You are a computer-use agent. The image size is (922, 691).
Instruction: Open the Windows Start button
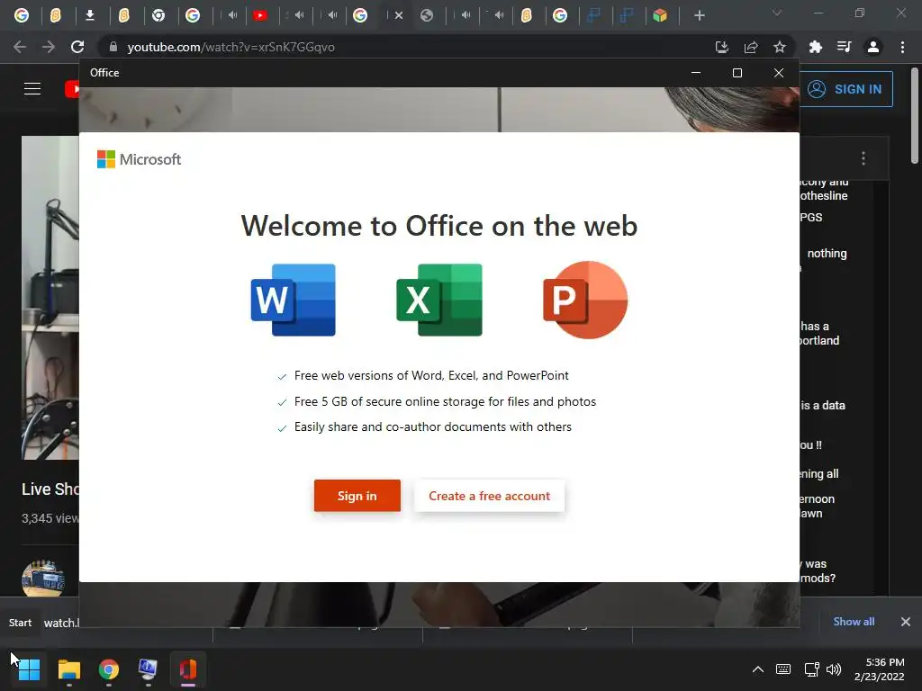29,669
